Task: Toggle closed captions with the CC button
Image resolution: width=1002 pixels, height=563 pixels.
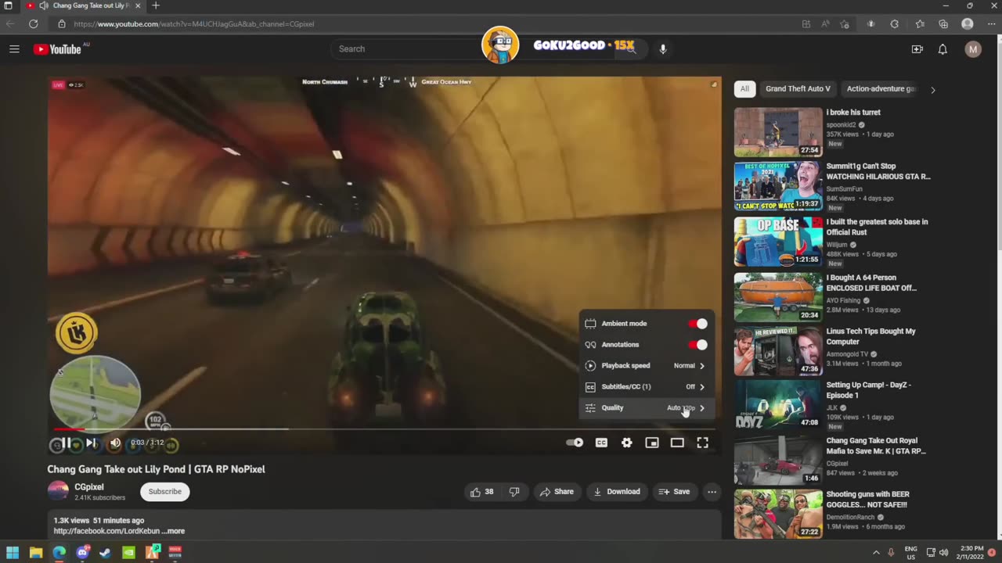Action: 601,443
